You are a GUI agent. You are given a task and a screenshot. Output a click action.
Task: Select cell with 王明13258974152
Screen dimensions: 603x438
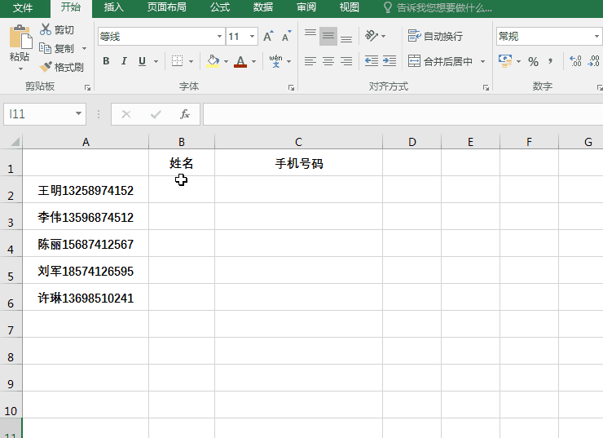tap(86, 190)
